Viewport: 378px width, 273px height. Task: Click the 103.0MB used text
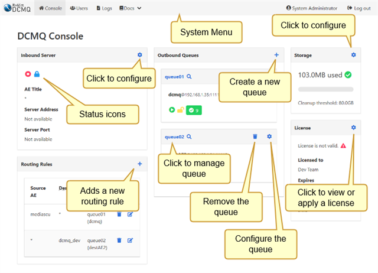tap(320, 75)
